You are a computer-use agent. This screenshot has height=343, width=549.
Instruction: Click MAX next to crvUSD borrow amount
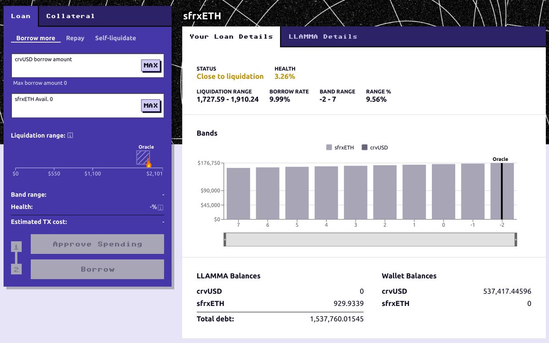click(x=151, y=65)
